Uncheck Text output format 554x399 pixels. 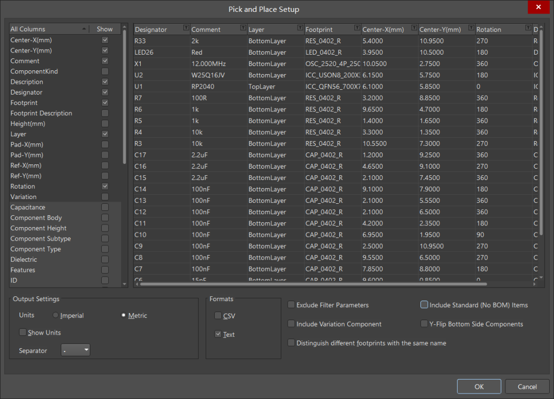[x=218, y=334]
